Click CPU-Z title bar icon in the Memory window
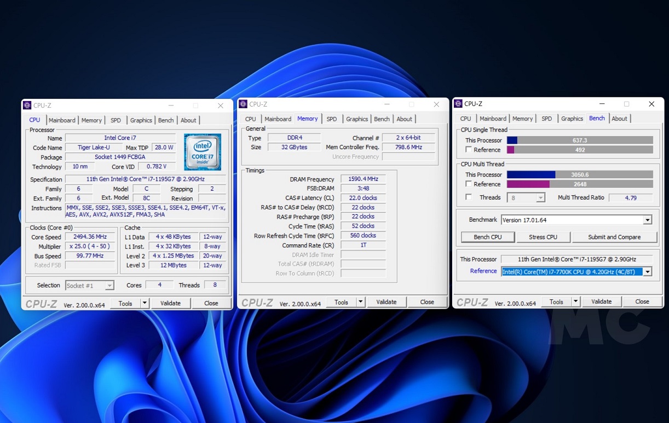669x423 pixels. [243, 104]
